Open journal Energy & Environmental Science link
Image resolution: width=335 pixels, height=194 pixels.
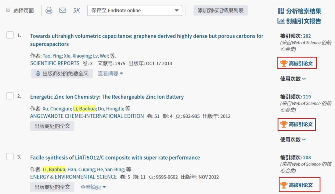click(74, 177)
